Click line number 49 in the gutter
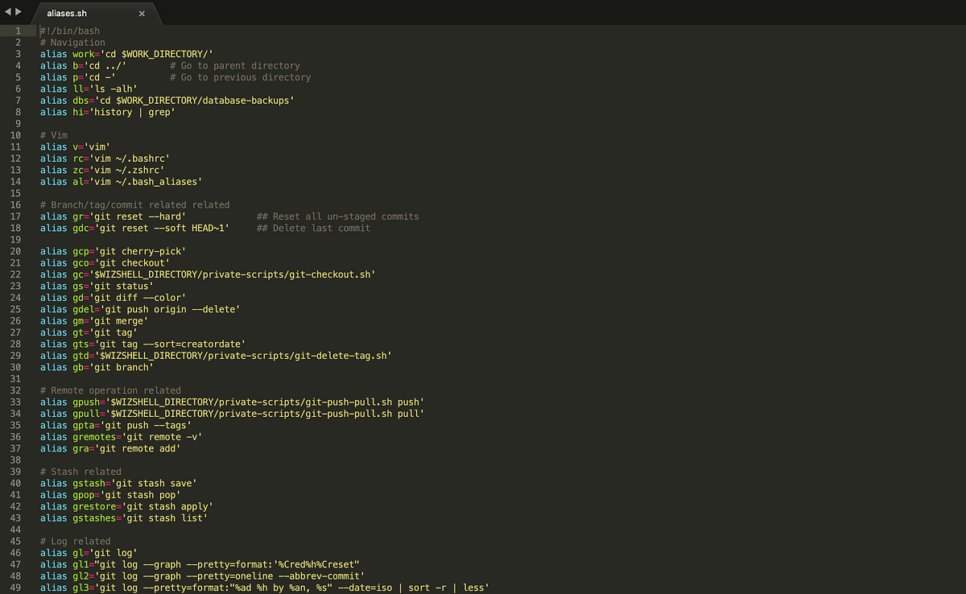This screenshot has width=966, height=594. 15,588
